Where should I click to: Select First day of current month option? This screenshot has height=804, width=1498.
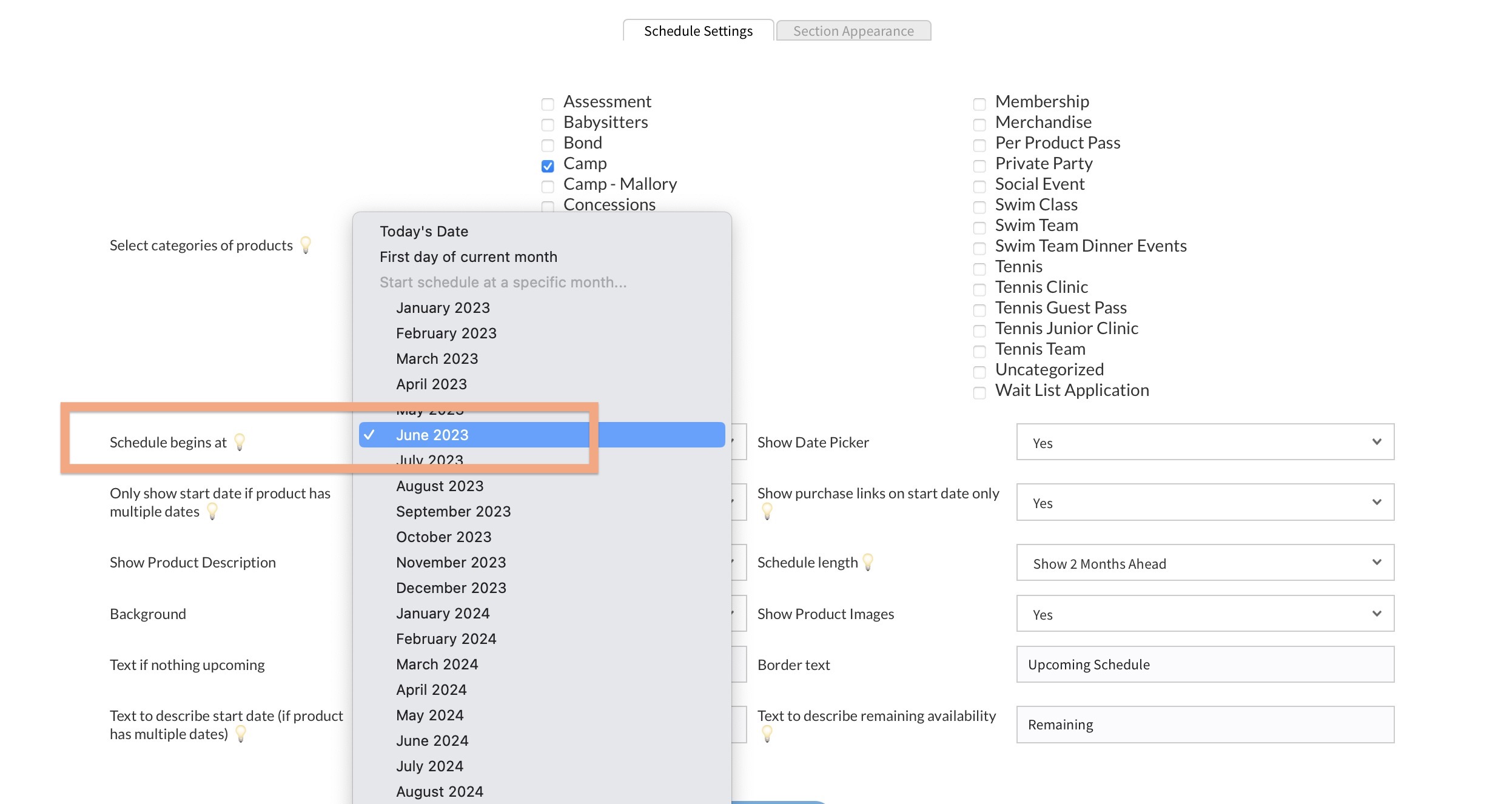point(468,256)
